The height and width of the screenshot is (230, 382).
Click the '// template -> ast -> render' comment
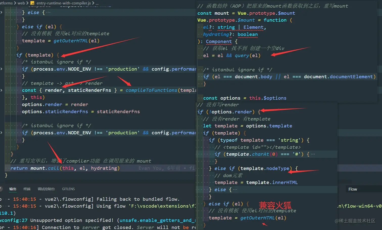[x=62, y=83]
